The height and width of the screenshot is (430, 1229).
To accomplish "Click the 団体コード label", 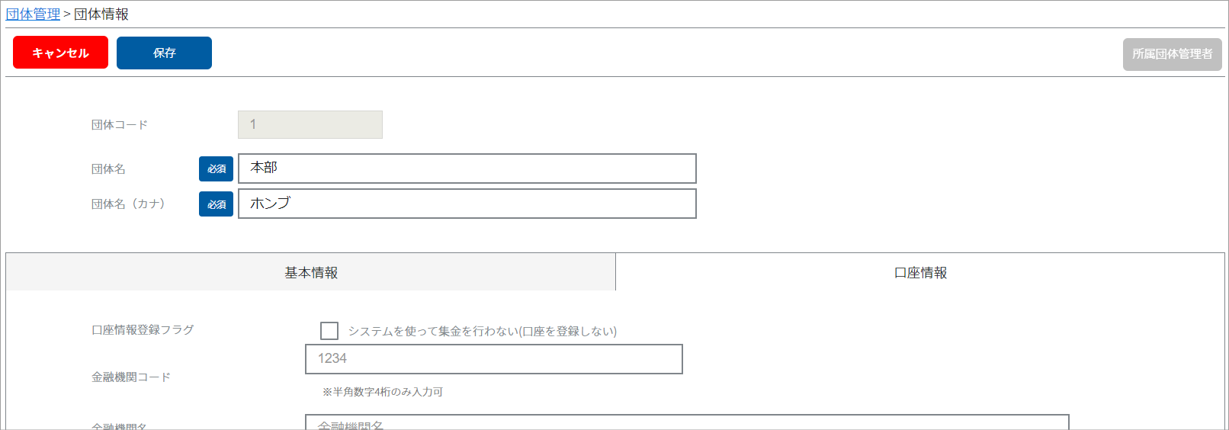I will point(120,124).
